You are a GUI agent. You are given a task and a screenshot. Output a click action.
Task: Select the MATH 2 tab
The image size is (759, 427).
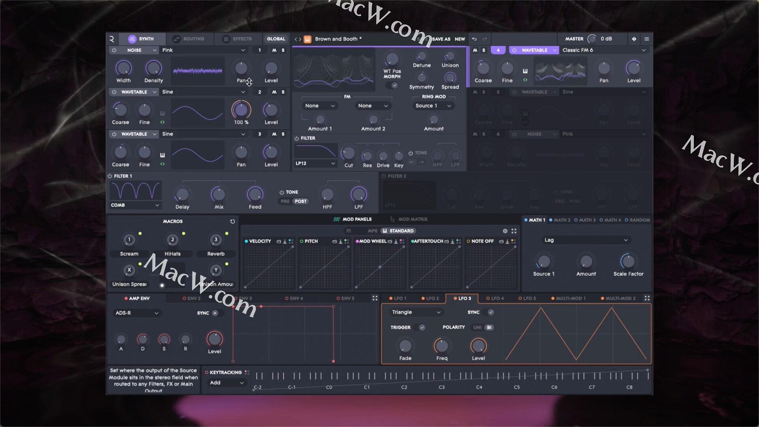[560, 220]
